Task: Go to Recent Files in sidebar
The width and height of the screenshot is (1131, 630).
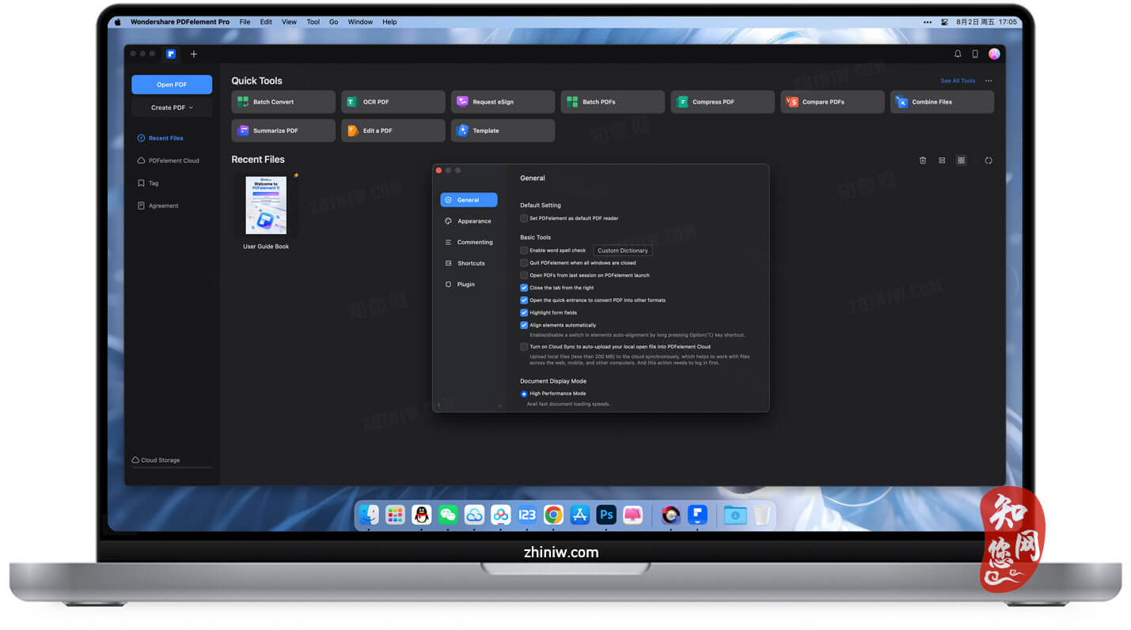Action: (x=160, y=138)
